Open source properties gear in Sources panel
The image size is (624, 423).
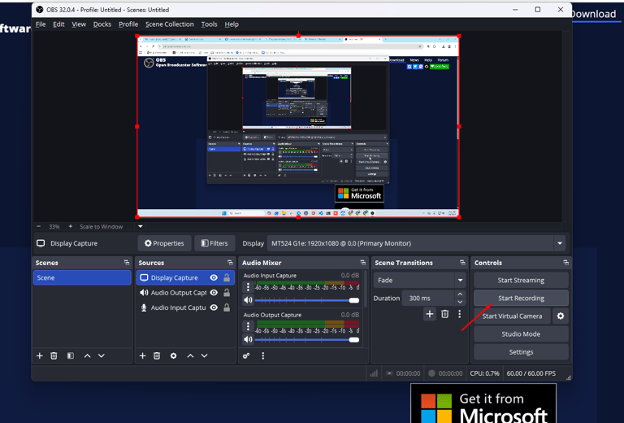173,355
